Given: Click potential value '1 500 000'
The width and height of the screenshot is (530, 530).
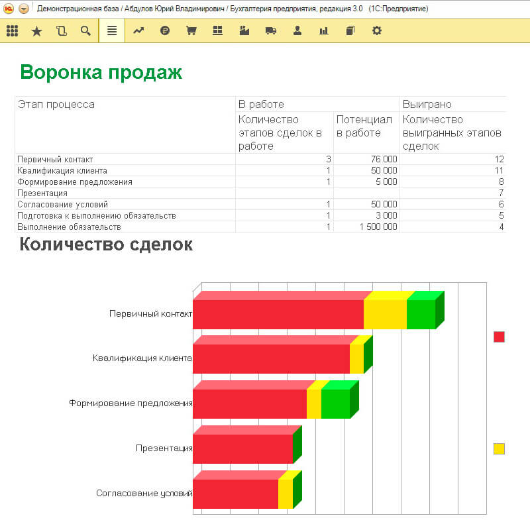Looking at the screenshot, I should 378,227.
